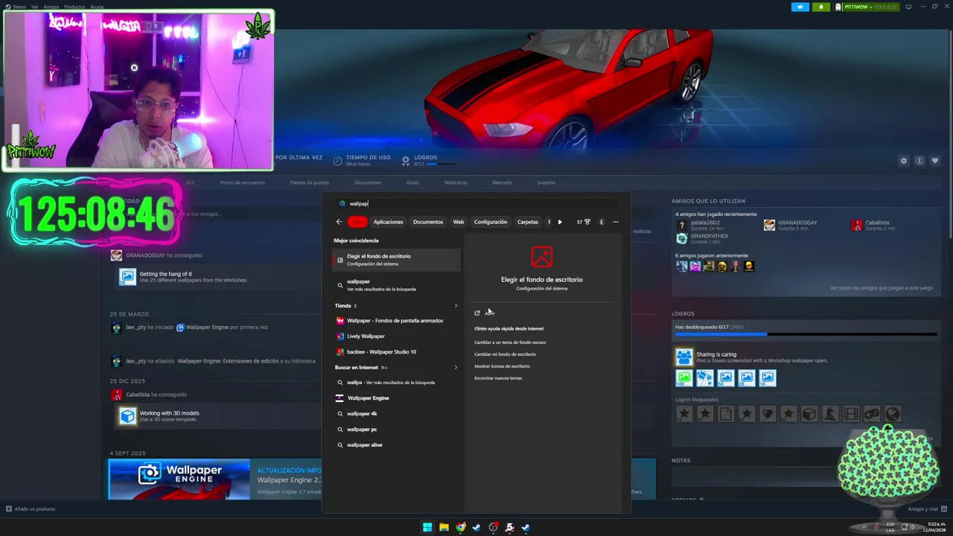This screenshot has width=953, height=536.
Task: Open game info icon in Steam
Action: click(919, 161)
